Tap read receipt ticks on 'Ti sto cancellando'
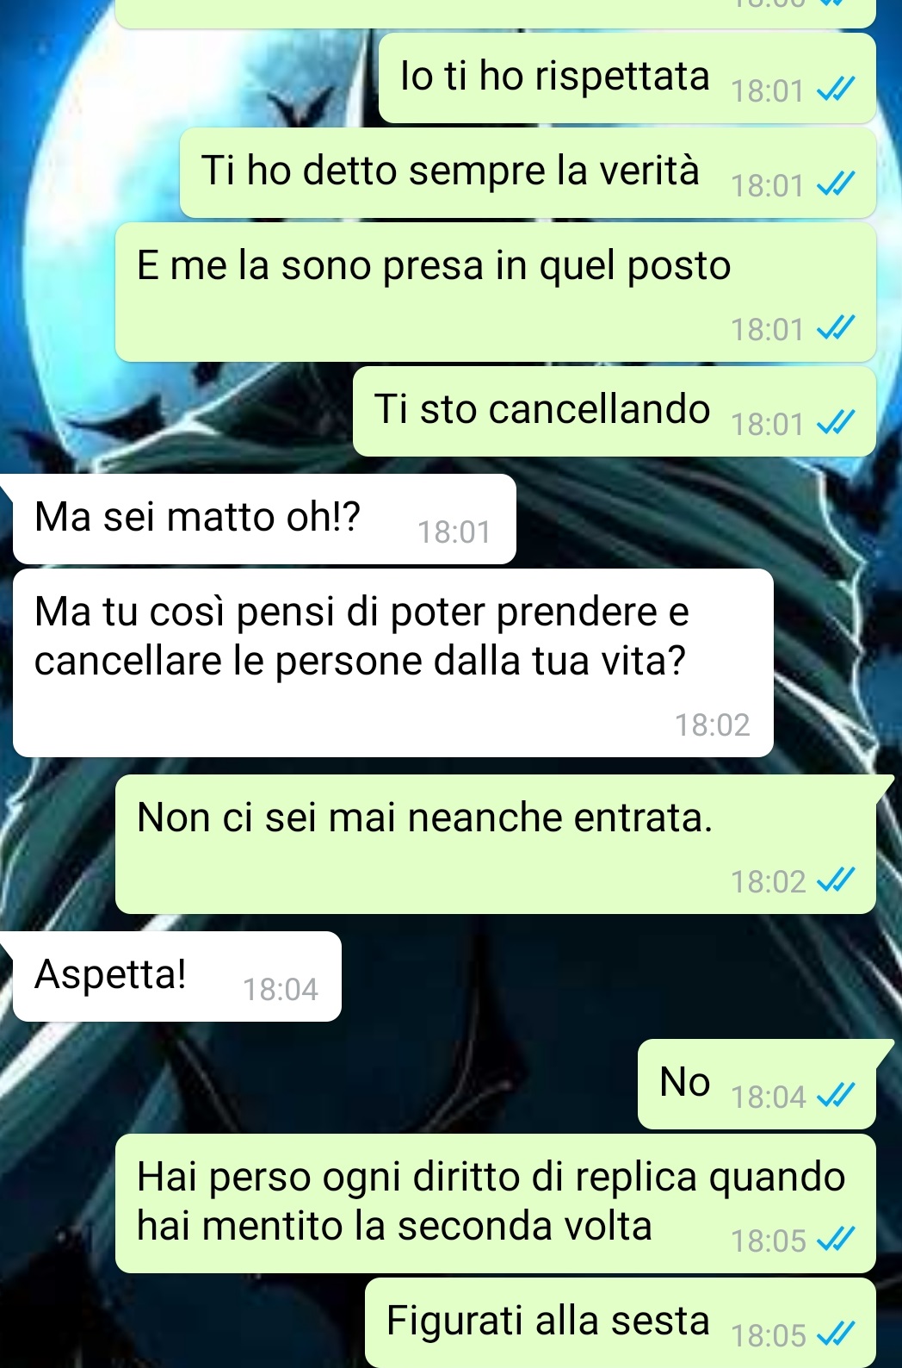Screen dimensions: 902x1368 835,422
